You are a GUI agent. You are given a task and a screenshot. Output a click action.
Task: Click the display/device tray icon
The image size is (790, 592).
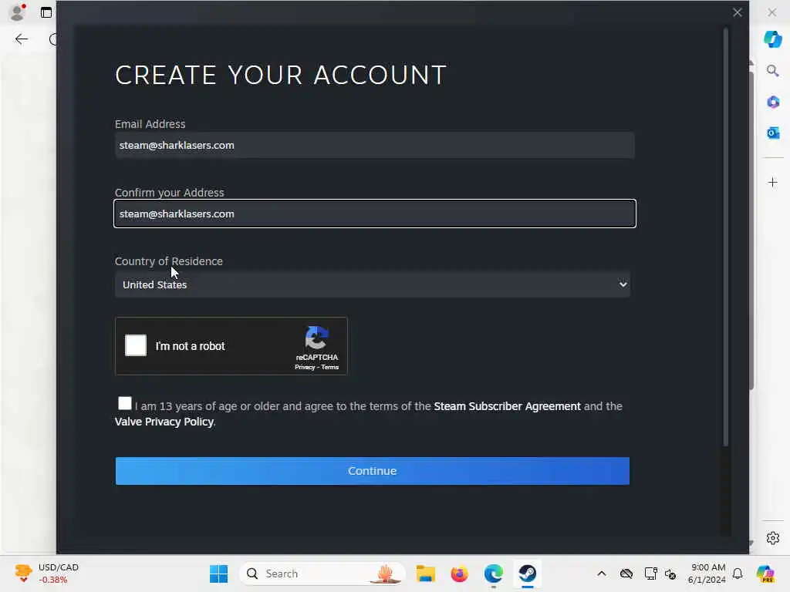click(x=650, y=573)
